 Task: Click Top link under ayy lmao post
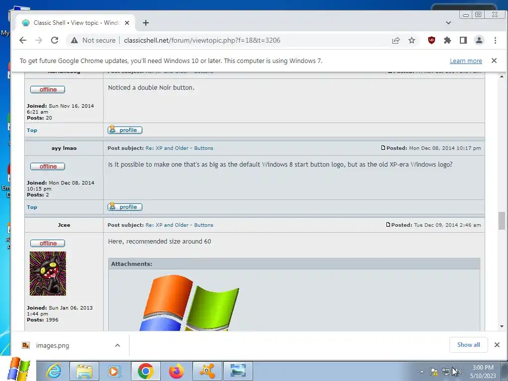pyautogui.click(x=32, y=207)
